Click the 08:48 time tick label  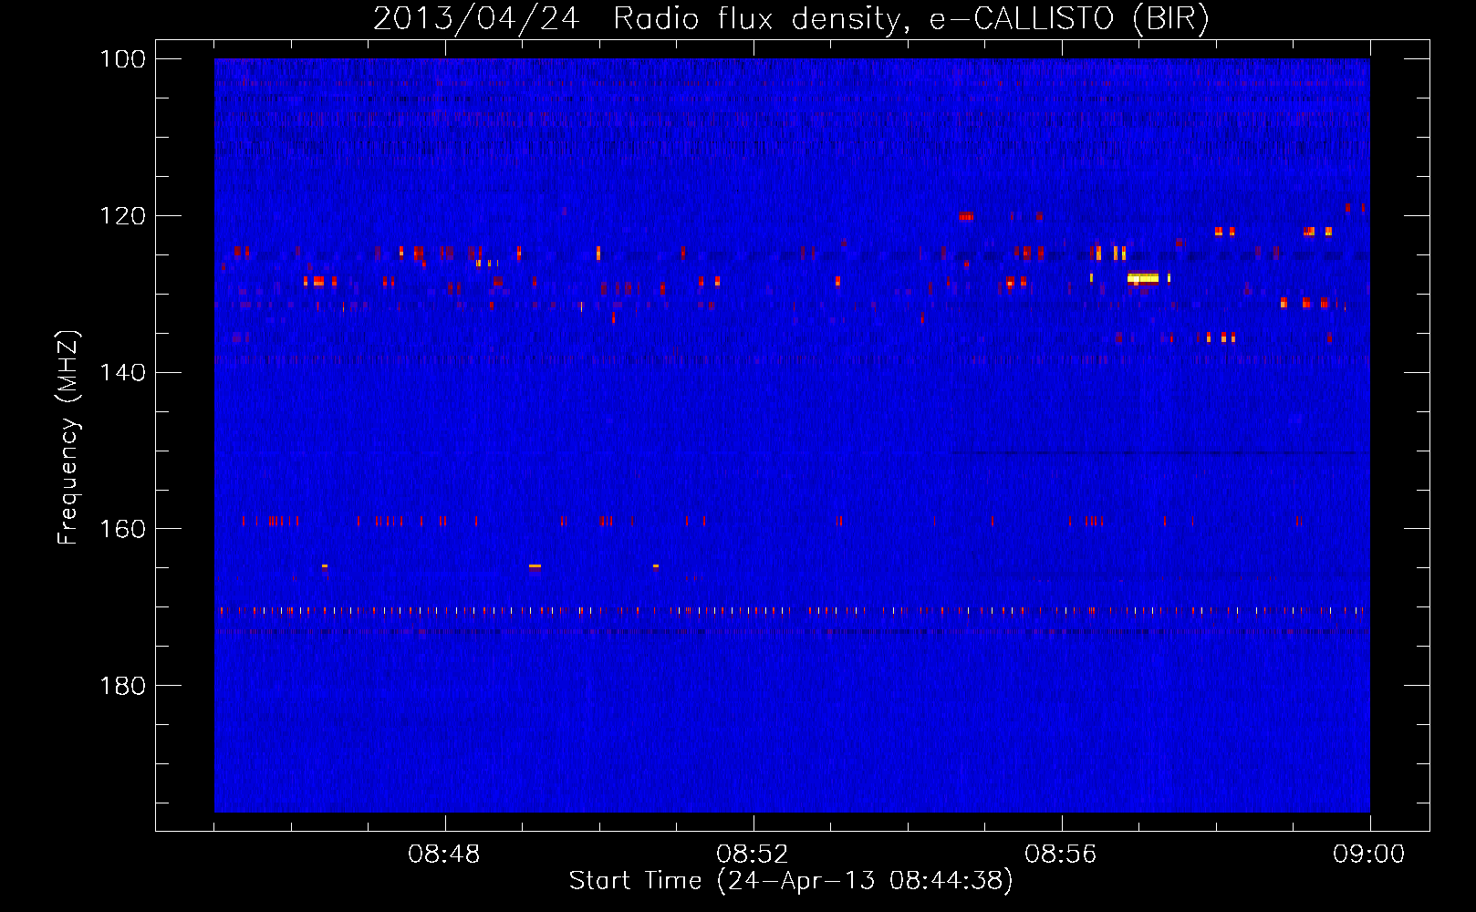(x=444, y=855)
